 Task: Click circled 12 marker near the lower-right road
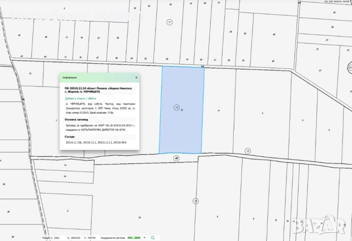pos(248,151)
